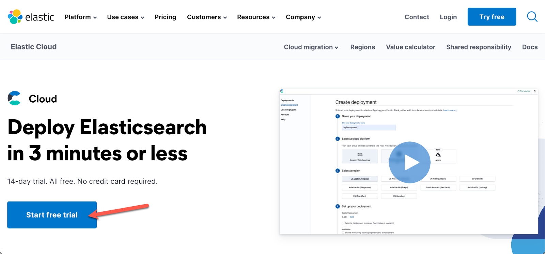545x254 pixels.
Task: Check enable monitoring by shipping metrics
Action: click(343, 233)
